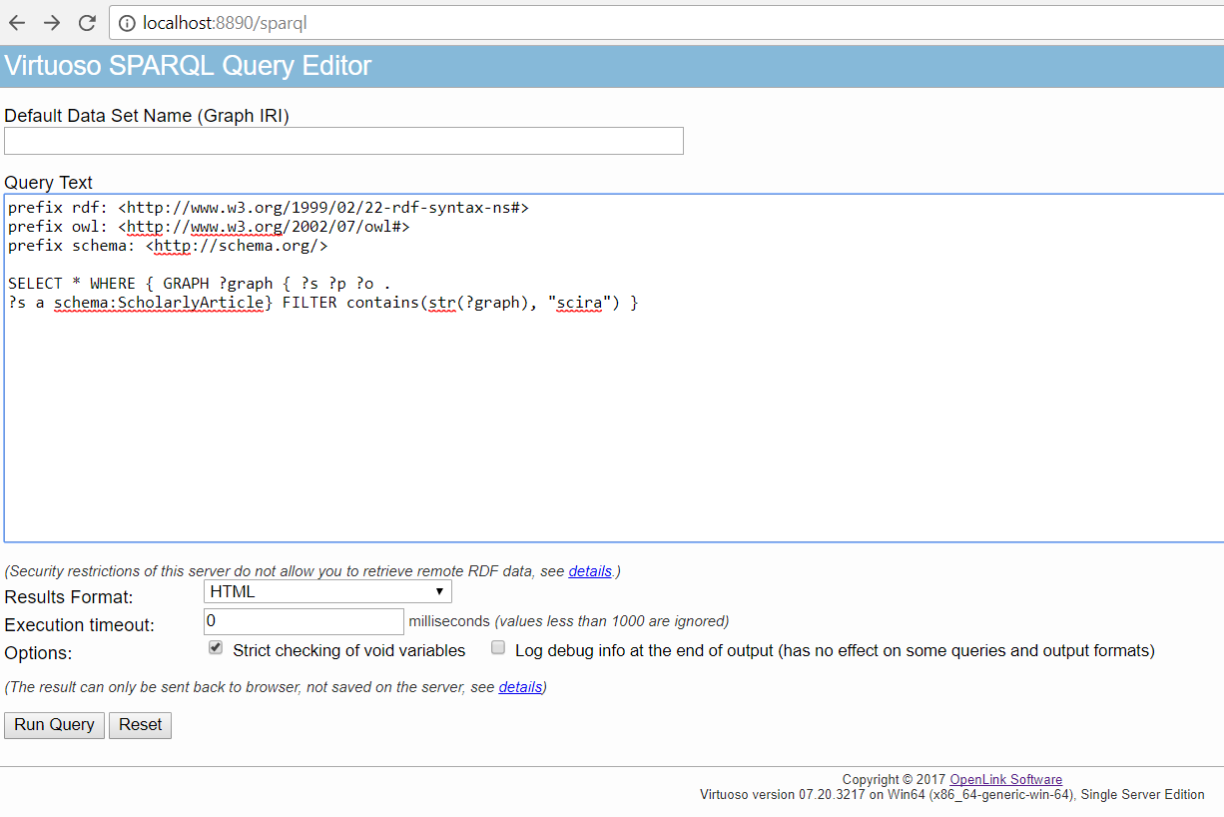Click inside the Query Text editor area
The width and height of the screenshot is (1224, 817).
point(613,368)
